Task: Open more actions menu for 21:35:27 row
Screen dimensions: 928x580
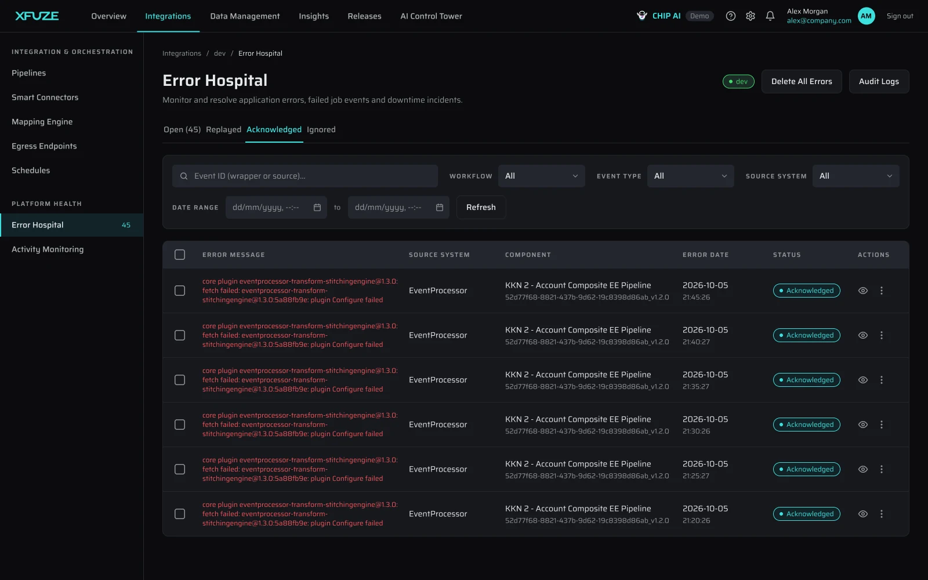Action: pyautogui.click(x=882, y=380)
